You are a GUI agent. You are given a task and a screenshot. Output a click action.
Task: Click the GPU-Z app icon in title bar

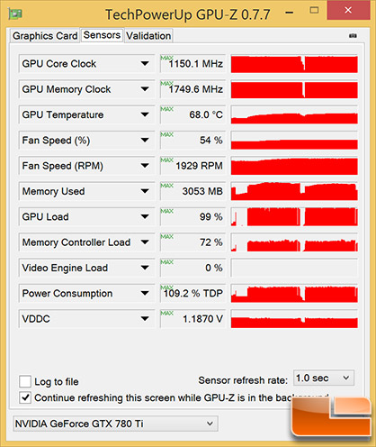tap(15, 14)
